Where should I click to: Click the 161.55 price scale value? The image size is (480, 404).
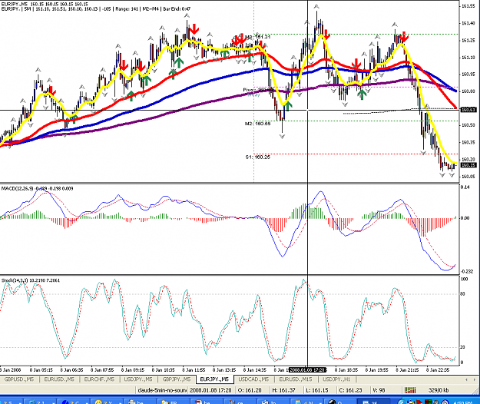[468, 6]
